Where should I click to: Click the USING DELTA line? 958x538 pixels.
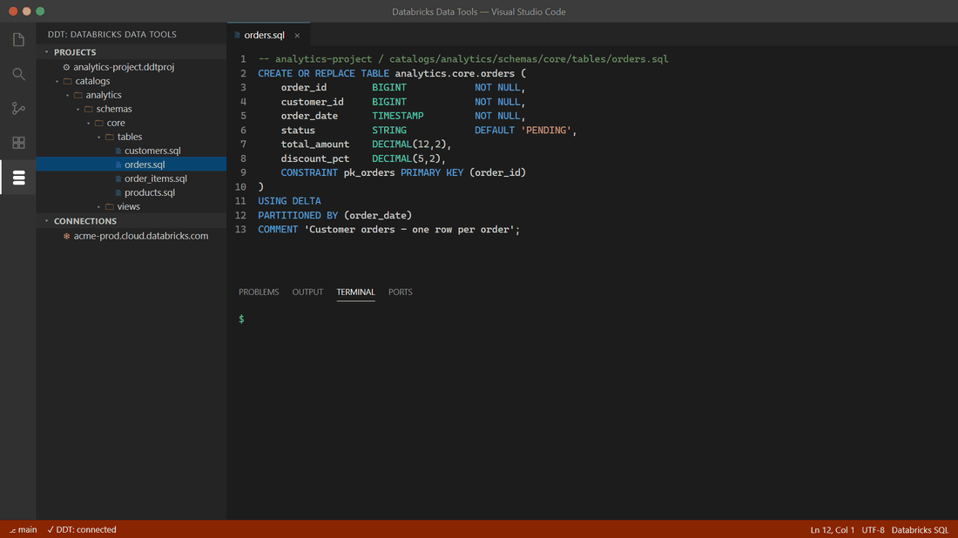coord(289,201)
